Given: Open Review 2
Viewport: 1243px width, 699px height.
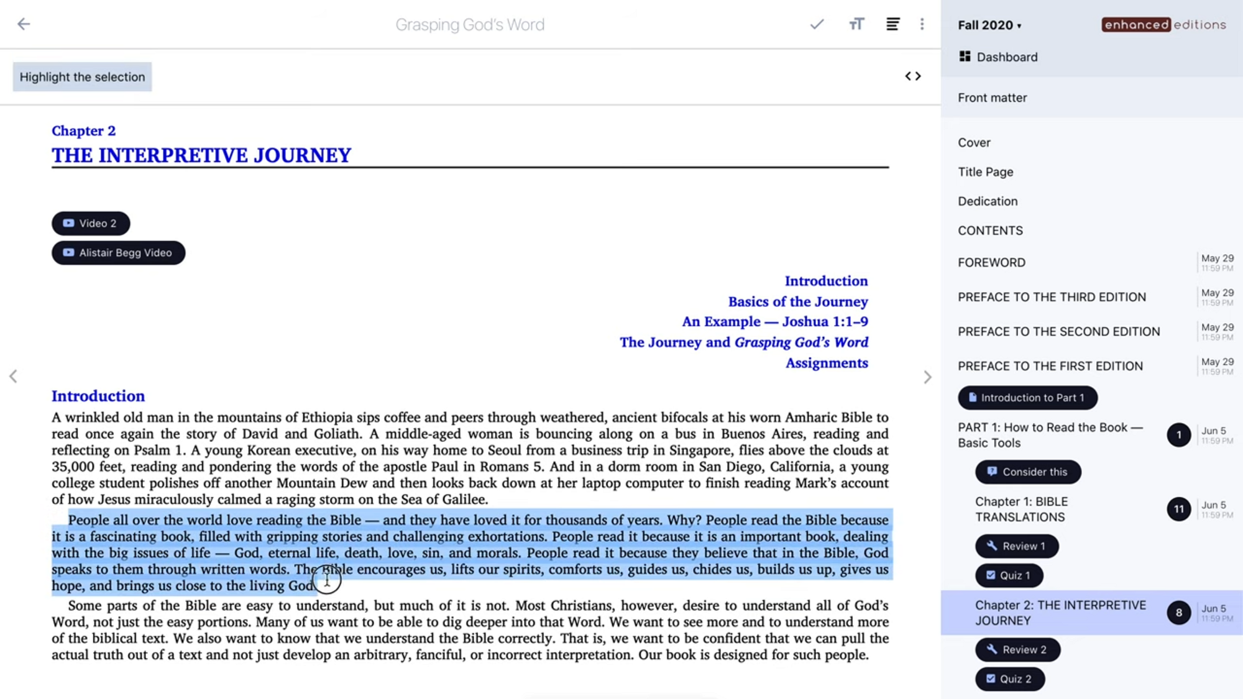Looking at the screenshot, I should coord(1017,650).
